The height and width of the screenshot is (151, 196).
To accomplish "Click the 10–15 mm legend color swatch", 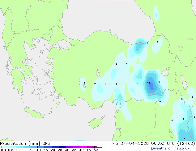I will tap(41, 147).
